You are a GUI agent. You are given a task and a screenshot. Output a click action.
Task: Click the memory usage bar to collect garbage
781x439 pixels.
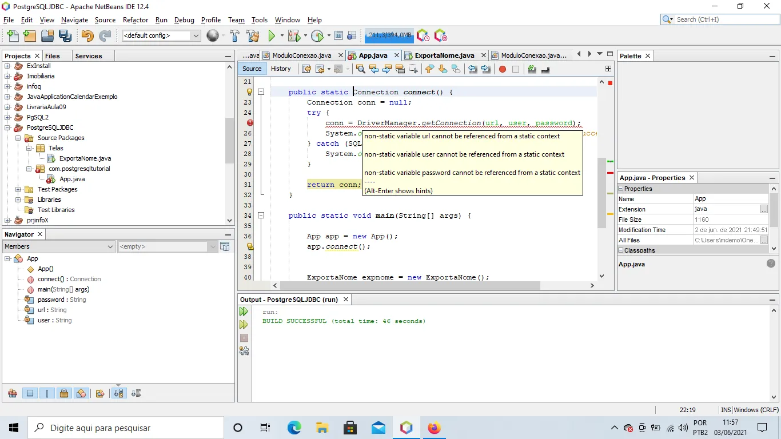(x=389, y=35)
